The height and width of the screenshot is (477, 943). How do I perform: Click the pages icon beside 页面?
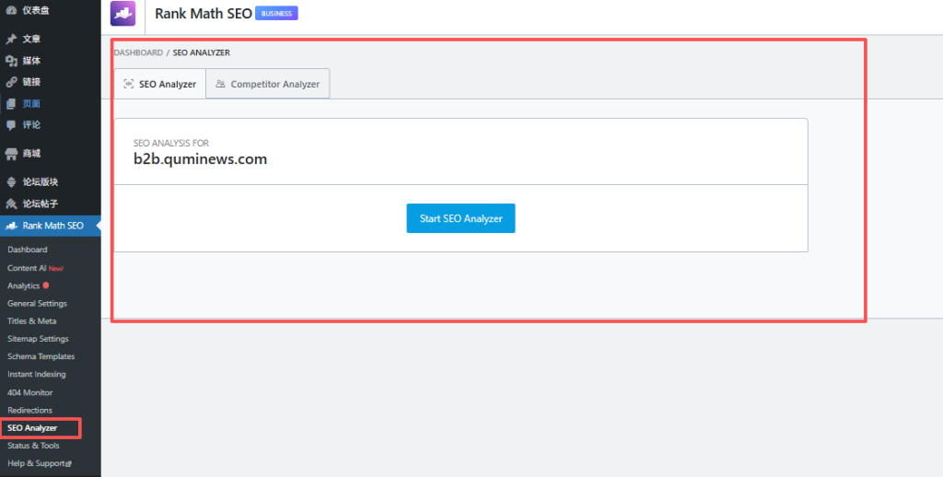[x=11, y=103]
